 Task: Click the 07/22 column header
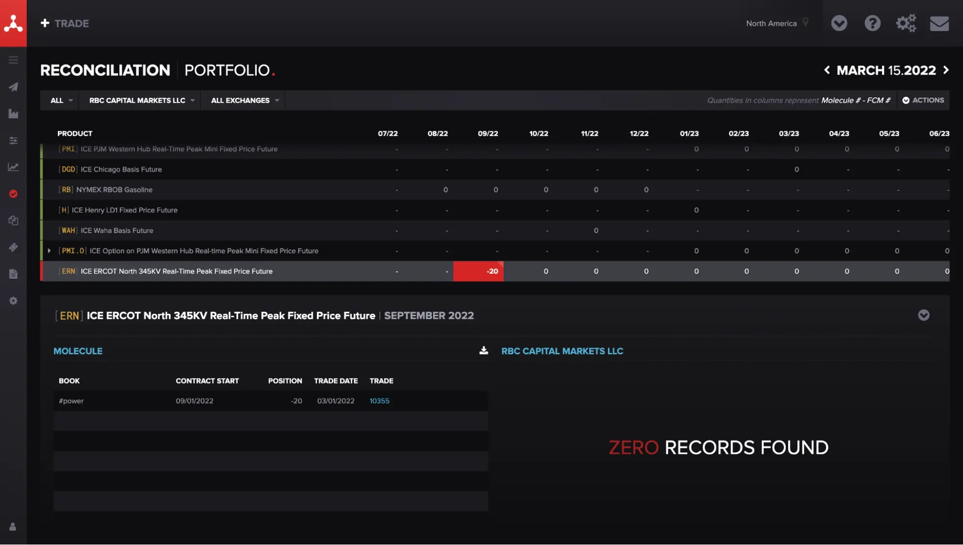click(x=388, y=133)
